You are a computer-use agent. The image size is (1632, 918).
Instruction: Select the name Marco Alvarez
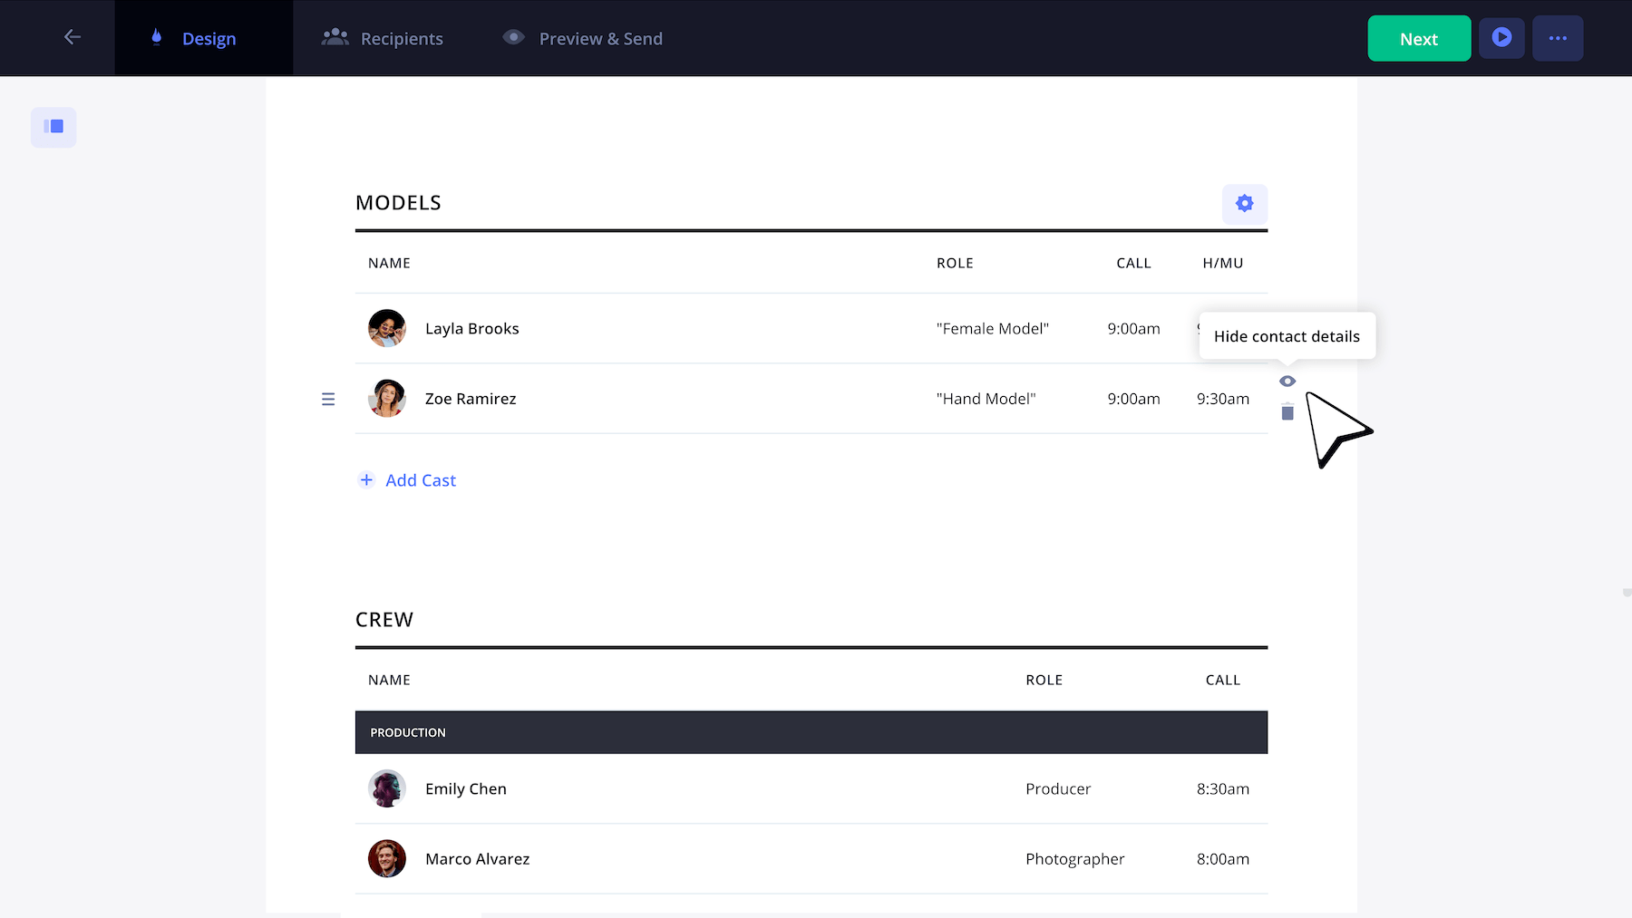[x=477, y=858]
